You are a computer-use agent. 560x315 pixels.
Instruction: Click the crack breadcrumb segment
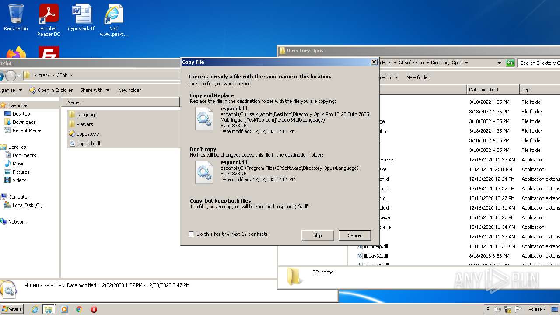pos(44,75)
